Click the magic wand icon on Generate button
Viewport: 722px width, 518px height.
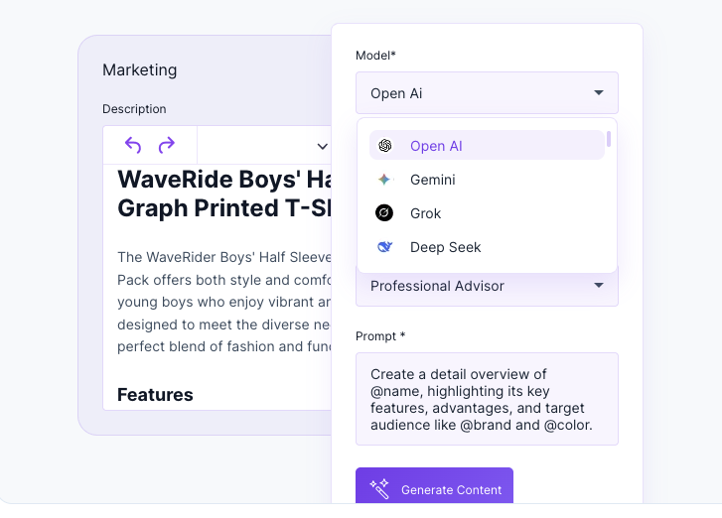380,488
